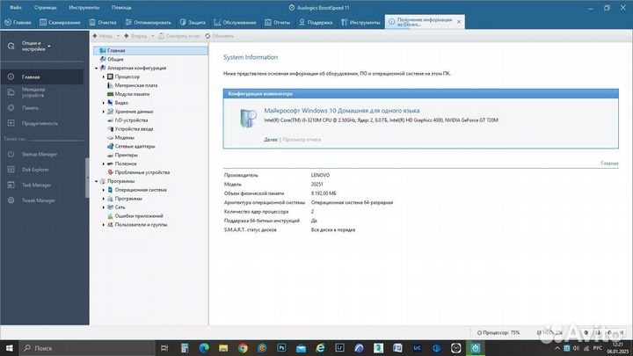Open the dropdown arrow next to Вперед

(x=153, y=36)
